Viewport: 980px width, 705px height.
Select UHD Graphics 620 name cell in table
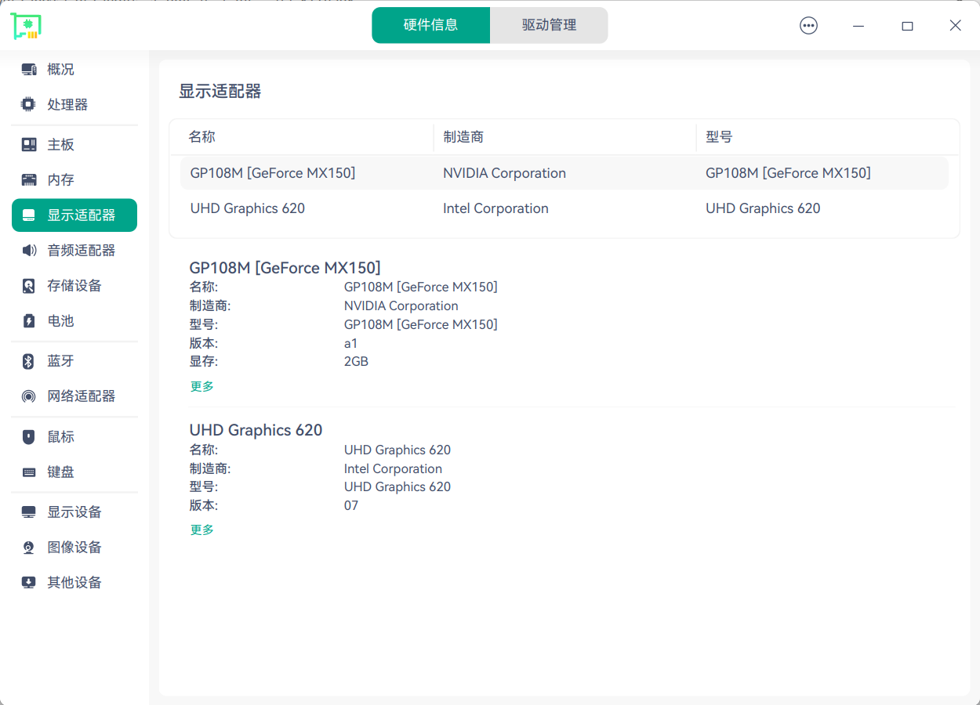click(x=248, y=208)
